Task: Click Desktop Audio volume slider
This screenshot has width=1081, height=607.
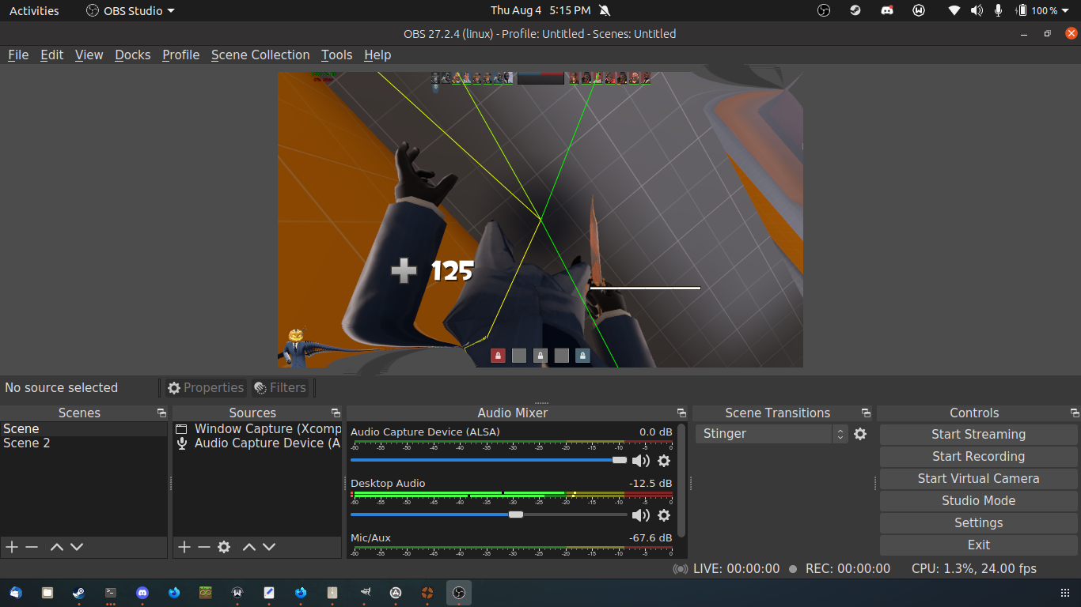Action: tap(488, 515)
